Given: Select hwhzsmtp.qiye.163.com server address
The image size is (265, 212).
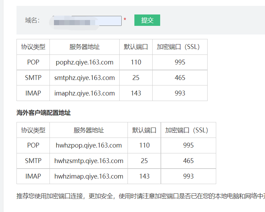Looking at the screenshot, I should (x=89, y=161).
